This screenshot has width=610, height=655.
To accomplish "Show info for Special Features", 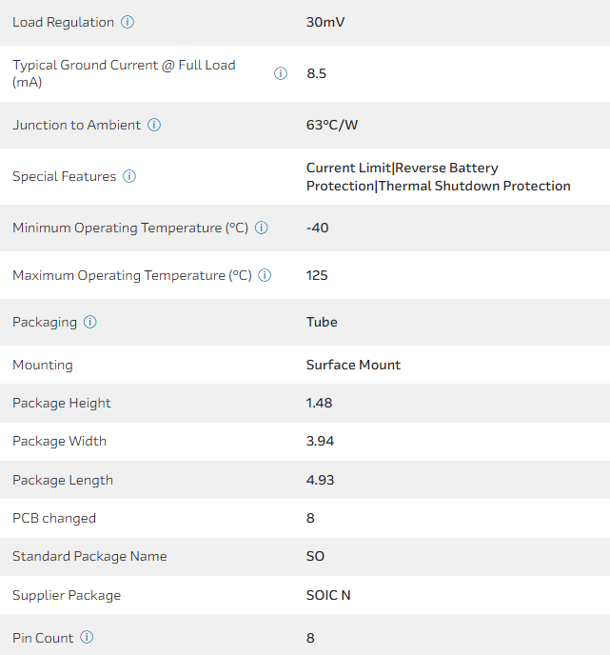I will coord(129,176).
